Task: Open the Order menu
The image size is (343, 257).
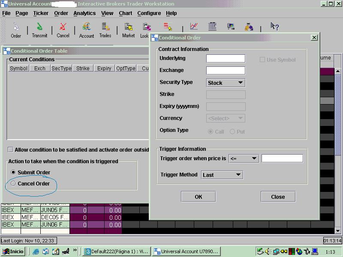Action: click(61, 13)
